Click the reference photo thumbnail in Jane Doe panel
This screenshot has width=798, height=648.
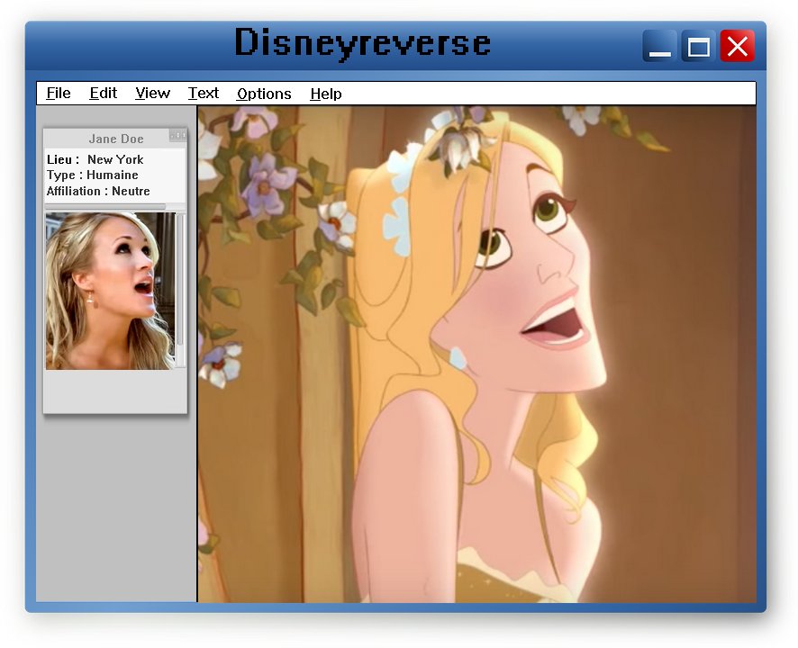(111, 291)
